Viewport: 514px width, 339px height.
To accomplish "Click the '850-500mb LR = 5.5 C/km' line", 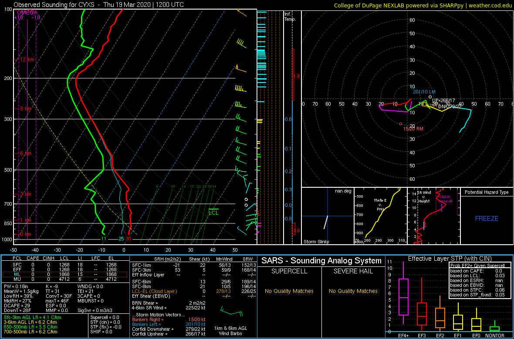I will [x=31, y=326].
